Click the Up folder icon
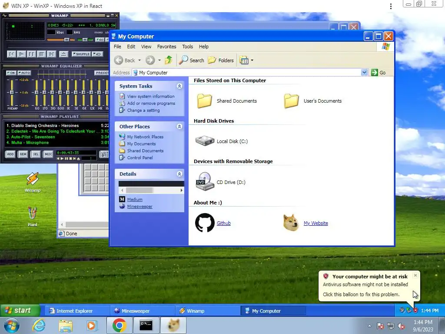The height and width of the screenshot is (334, 445). (x=168, y=60)
